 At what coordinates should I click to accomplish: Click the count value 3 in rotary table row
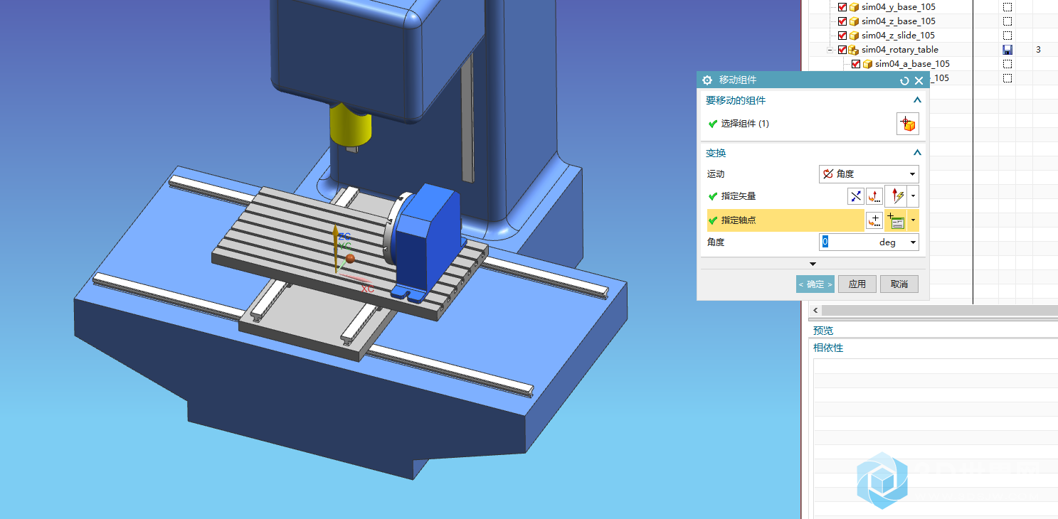1039,50
